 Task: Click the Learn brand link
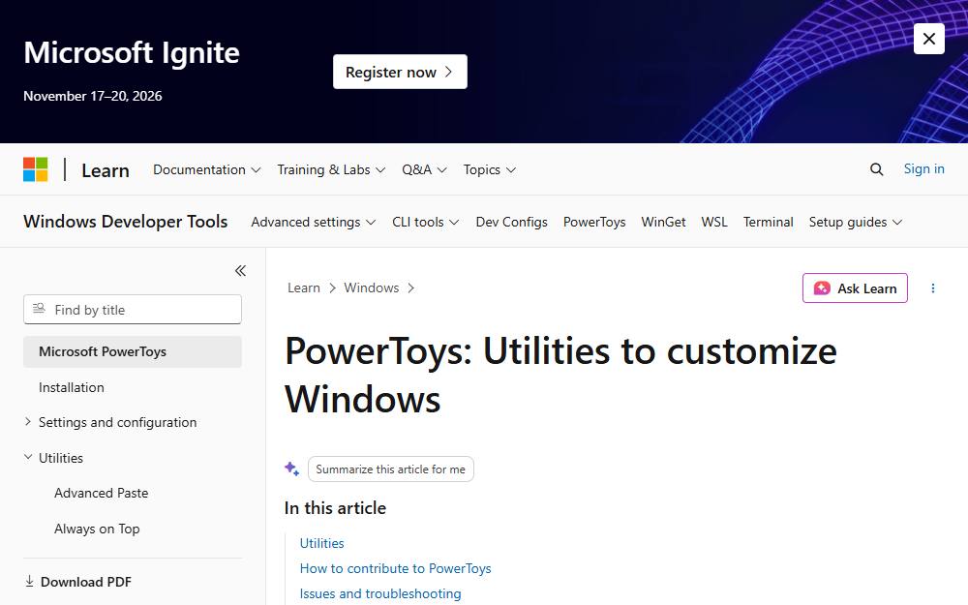[x=105, y=170]
